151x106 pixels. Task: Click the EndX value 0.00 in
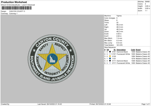click(x=119, y=34)
